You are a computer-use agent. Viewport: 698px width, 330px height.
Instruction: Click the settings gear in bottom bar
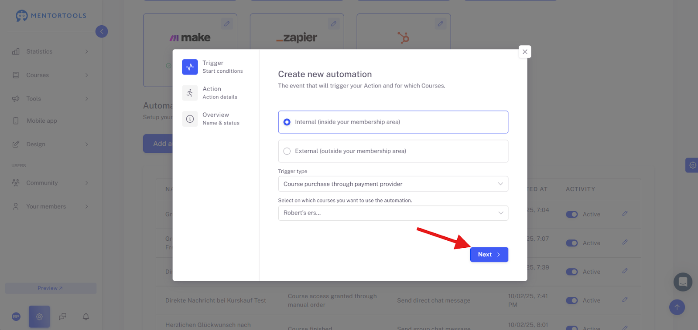click(39, 317)
